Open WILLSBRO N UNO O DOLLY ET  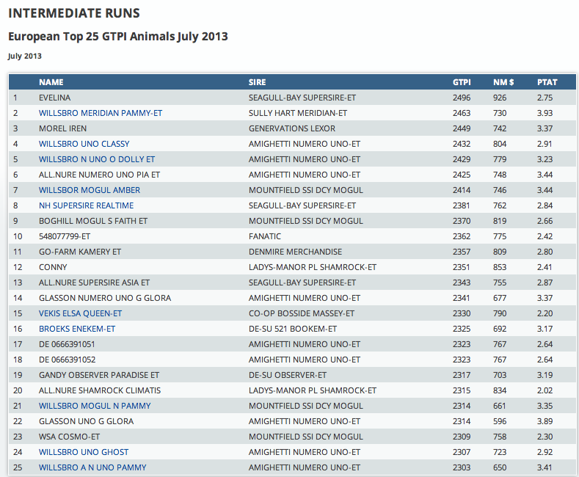click(97, 159)
